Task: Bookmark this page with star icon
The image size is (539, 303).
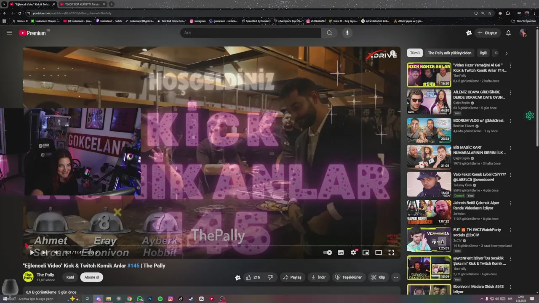Action: coord(490,13)
